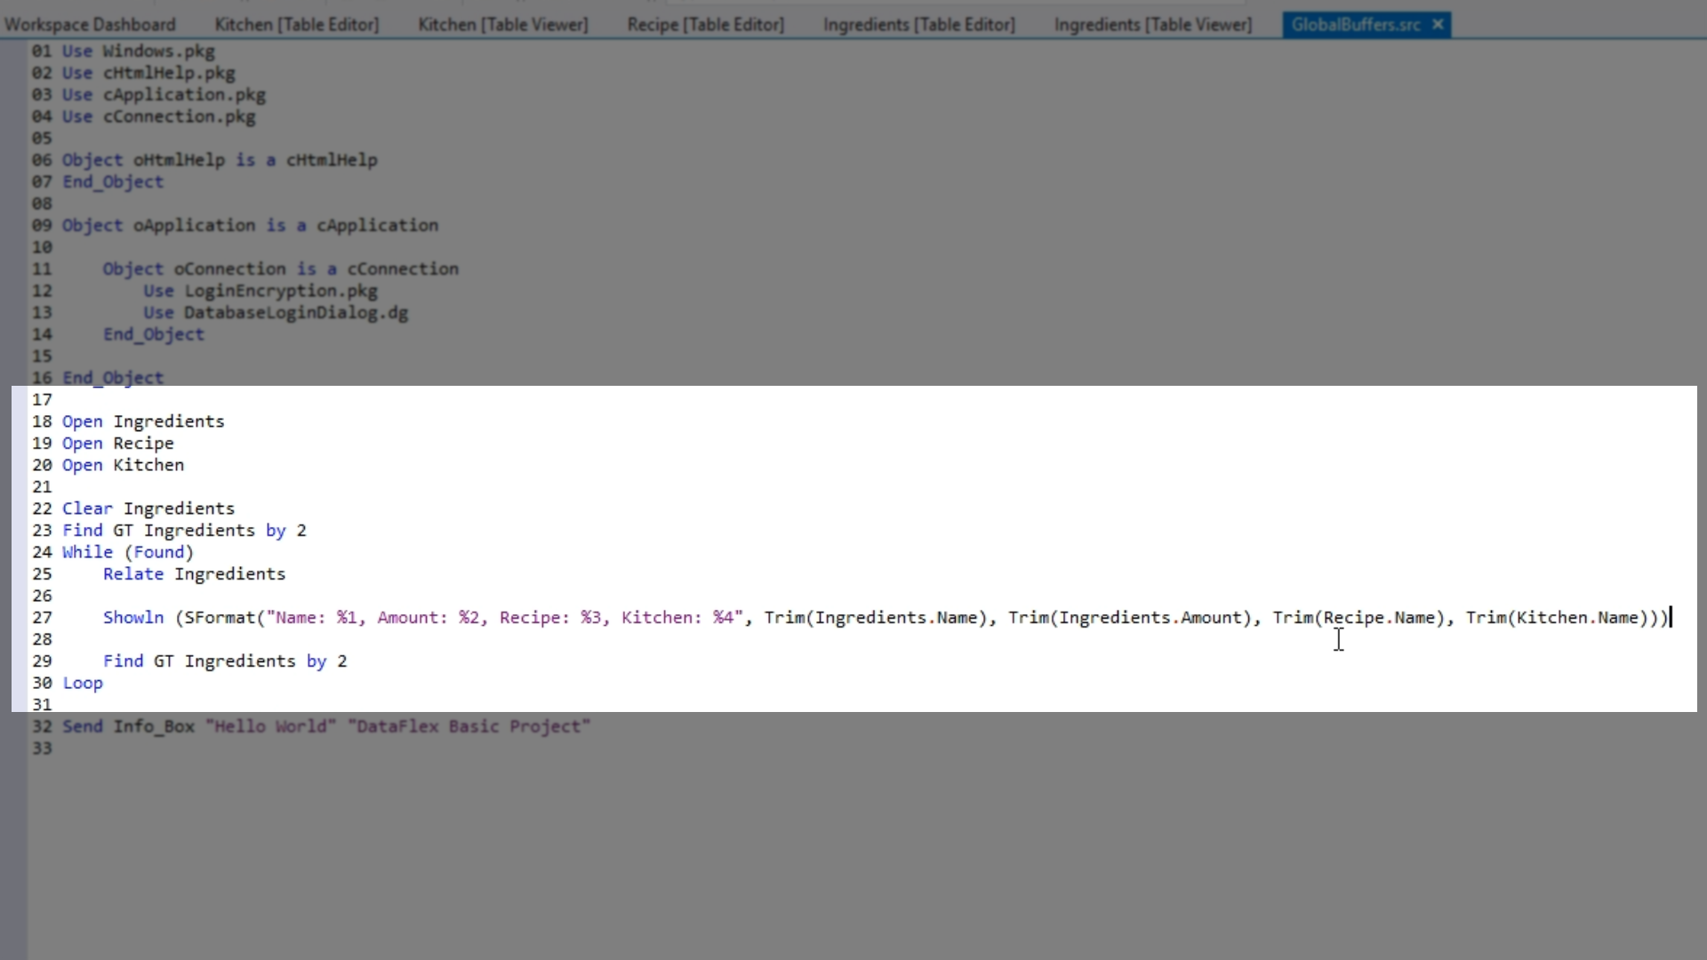Click the 'Object oConnection is a cConnection' line
1707x960 pixels.
(280, 269)
